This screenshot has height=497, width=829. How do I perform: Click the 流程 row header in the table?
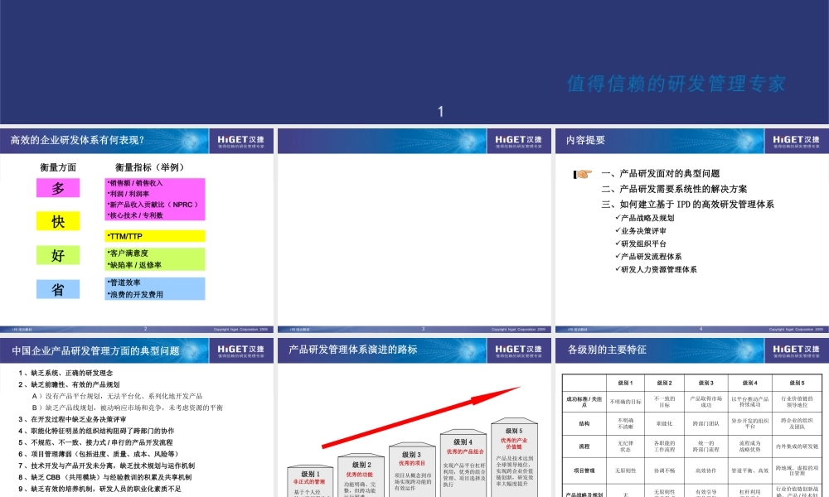click(x=584, y=446)
